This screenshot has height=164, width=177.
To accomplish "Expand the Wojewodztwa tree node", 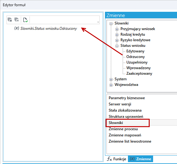I will click(111, 85).
